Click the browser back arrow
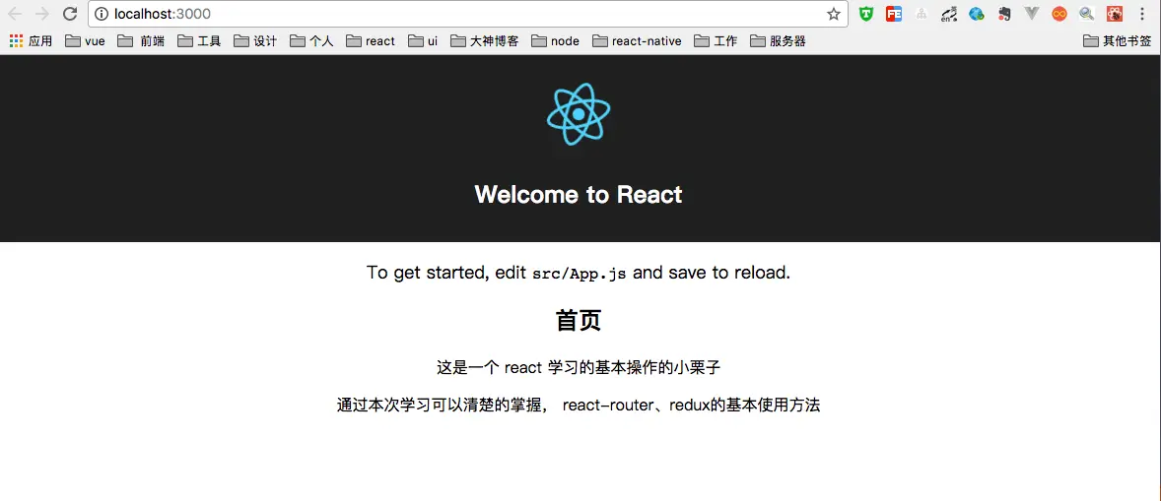The width and height of the screenshot is (1161, 501). (15, 14)
